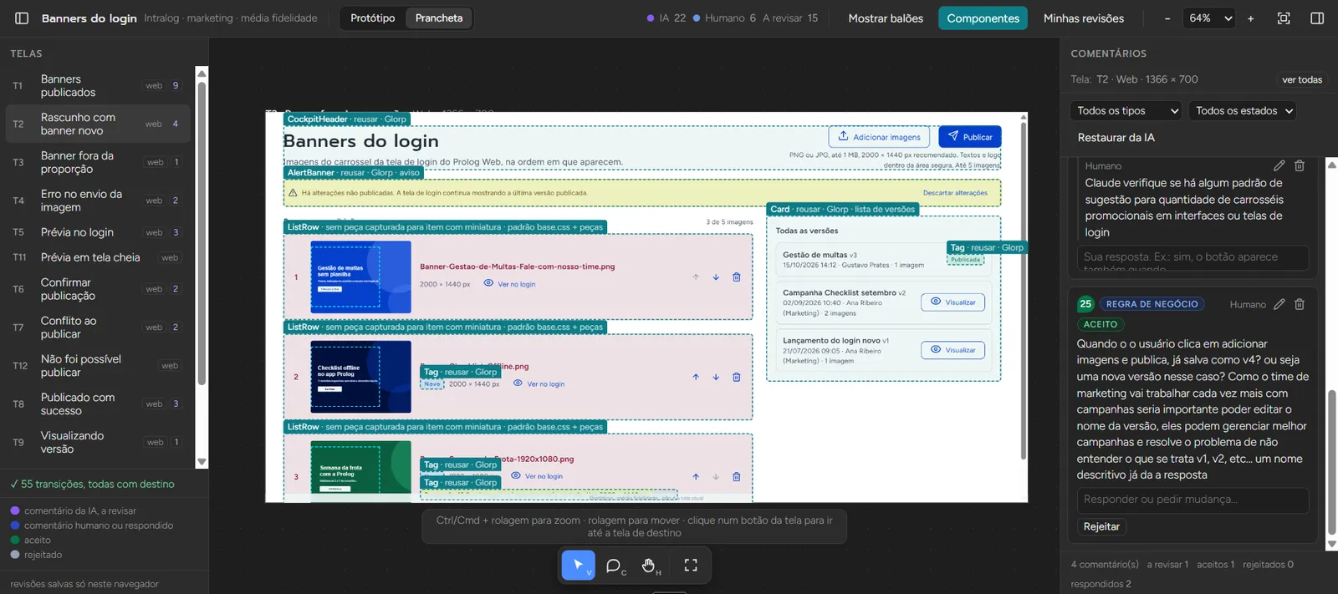Click the Gestão de multas banner thumbnail
This screenshot has width=1338, height=594.
pyautogui.click(x=360, y=277)
